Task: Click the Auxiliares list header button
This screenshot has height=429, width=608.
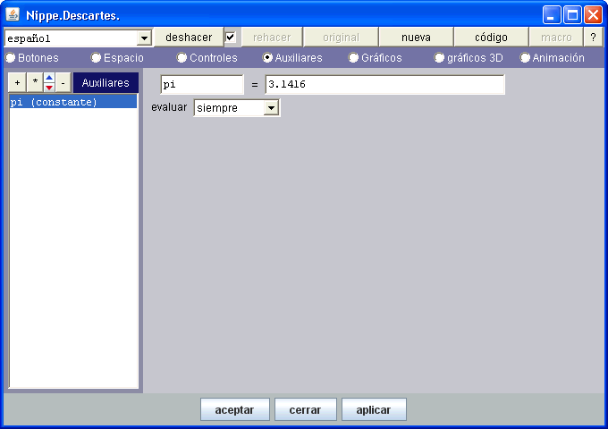Action: tap(106, 82)
